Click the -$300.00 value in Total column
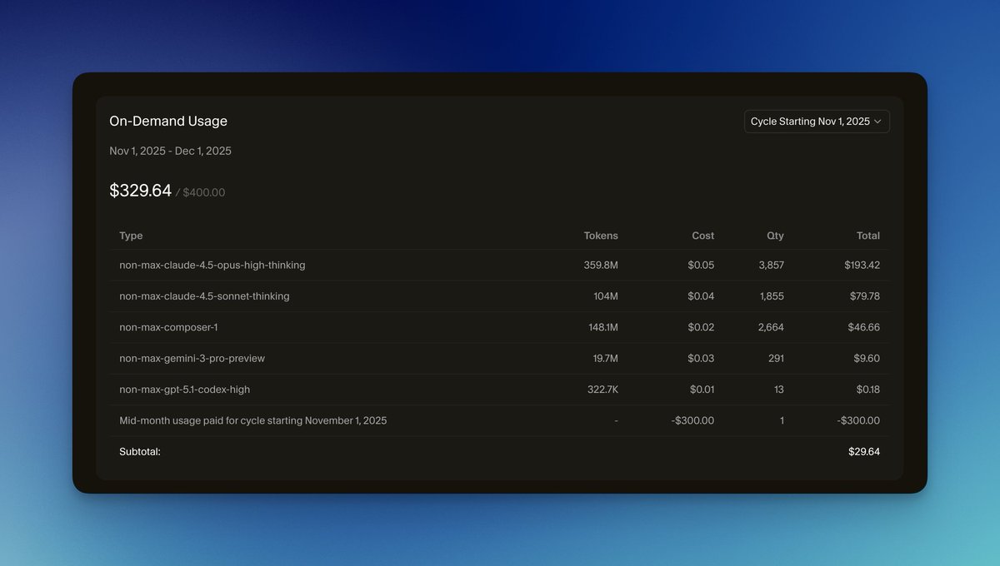1000x566 pixels. coord(858,420)
